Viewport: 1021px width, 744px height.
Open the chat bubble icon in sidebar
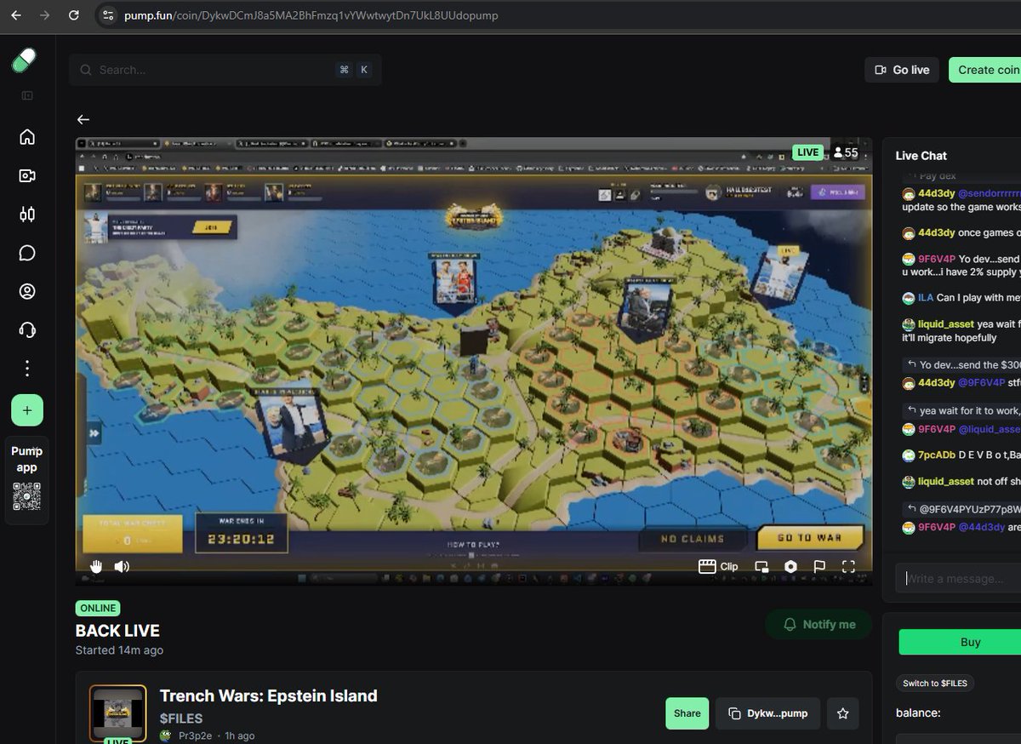[26, 253]
